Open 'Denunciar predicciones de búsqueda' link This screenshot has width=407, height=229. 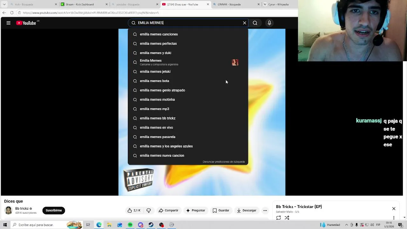(224, 162)
